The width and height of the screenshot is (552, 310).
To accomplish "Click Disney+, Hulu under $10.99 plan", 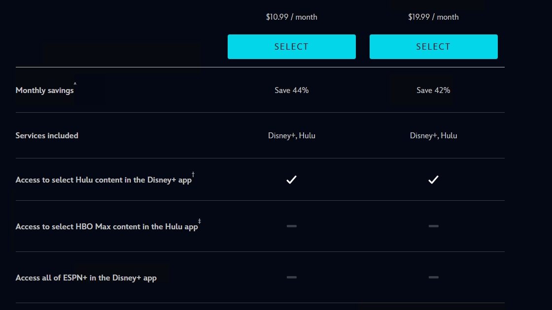I will (x=291, y=135).
